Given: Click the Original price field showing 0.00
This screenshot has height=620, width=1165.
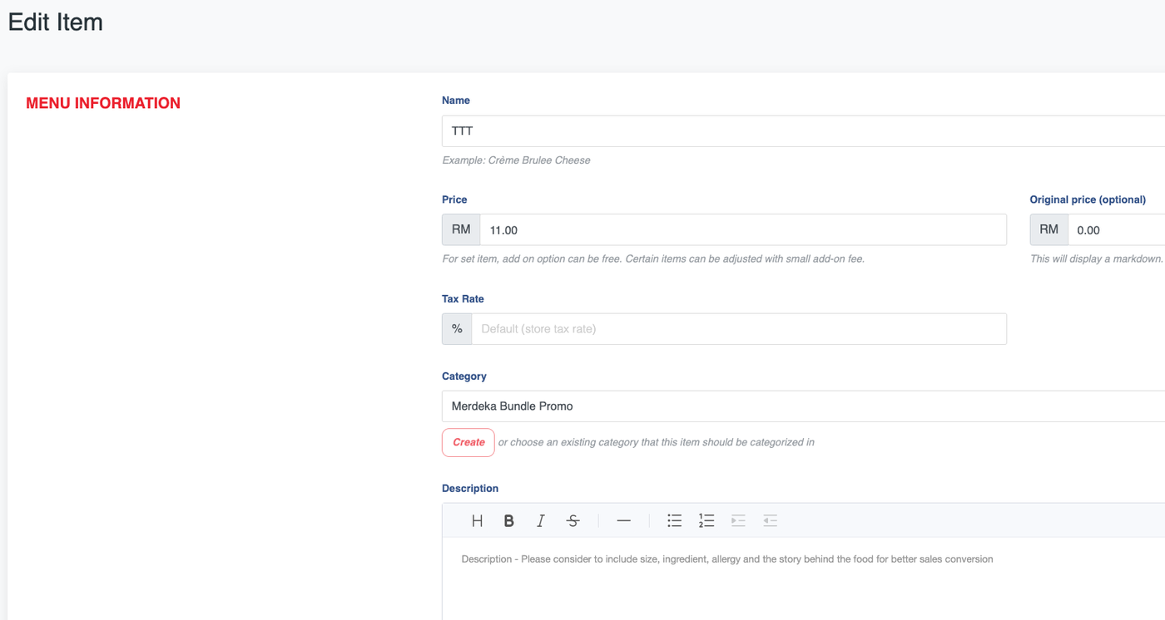Looking at the screenshot, I should point(1115,230).
